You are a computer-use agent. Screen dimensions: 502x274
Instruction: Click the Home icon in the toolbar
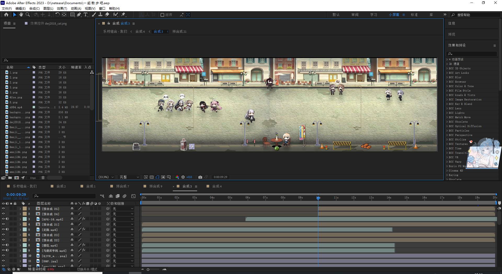pos(6,15)
